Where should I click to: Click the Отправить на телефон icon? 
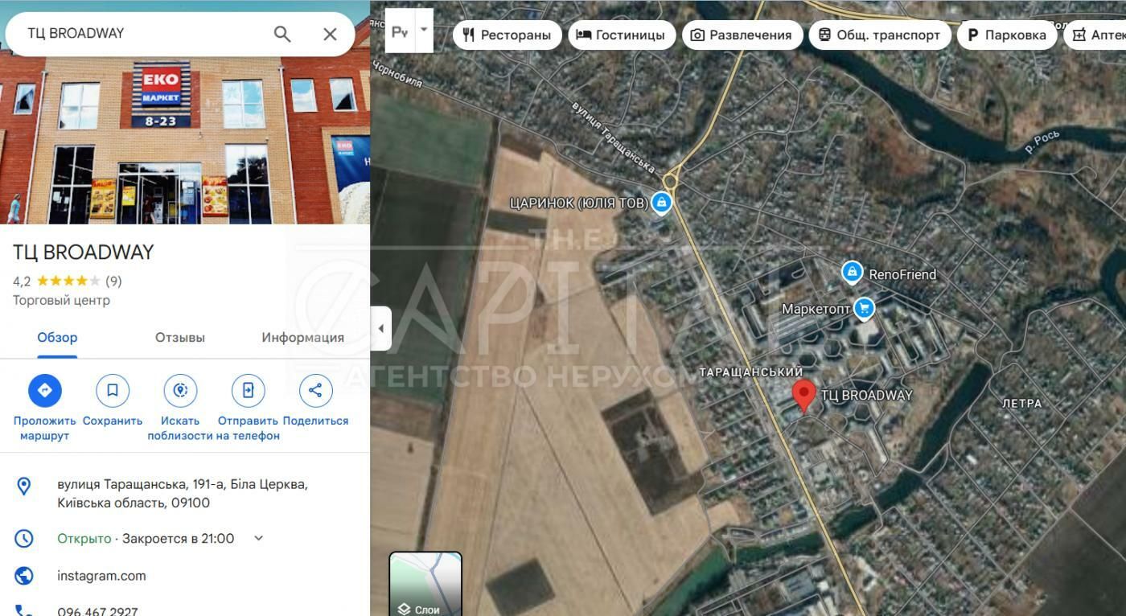(x=248, y=390)
